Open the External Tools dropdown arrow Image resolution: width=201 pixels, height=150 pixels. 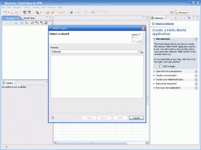[41, 12]
